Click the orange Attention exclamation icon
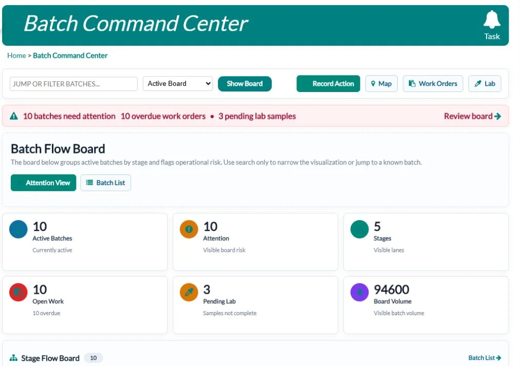The image size is (520, 366). click(189, 229)
